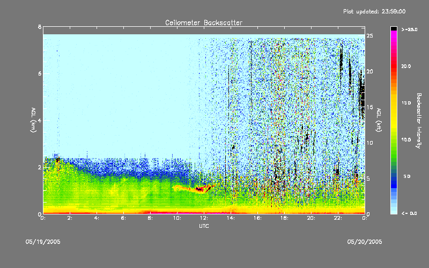Click the 15 kft tick on right axis
Viewport: 429px width, 268px height.
tap(370, 107)
